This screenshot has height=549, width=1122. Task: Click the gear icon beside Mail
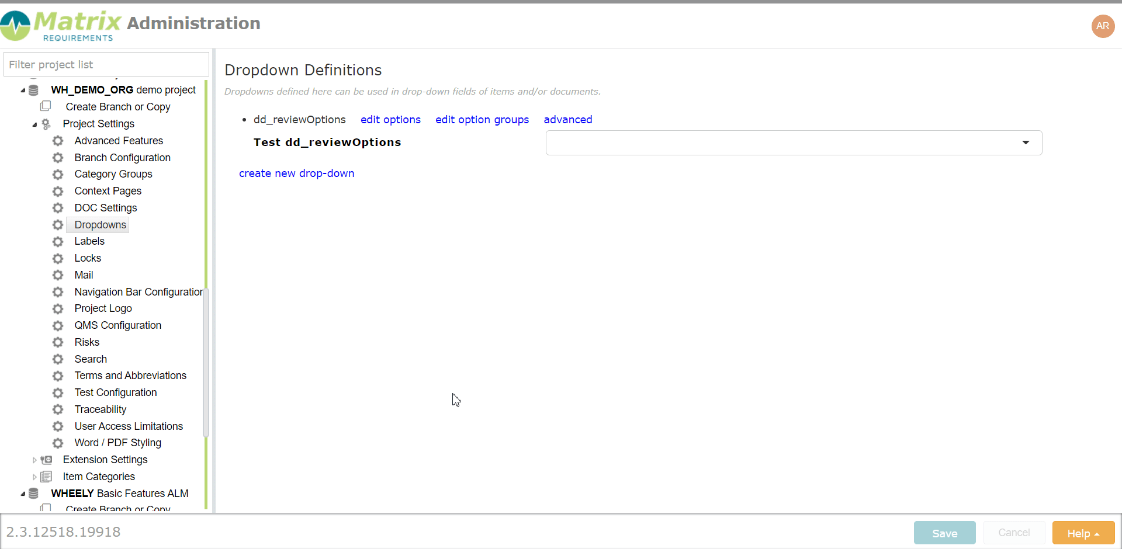tap(58, 275)
